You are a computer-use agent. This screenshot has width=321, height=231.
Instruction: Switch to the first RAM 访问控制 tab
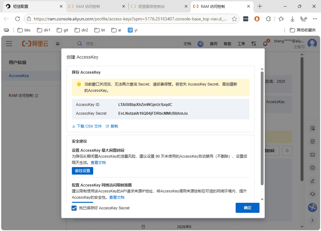(97, 7)
